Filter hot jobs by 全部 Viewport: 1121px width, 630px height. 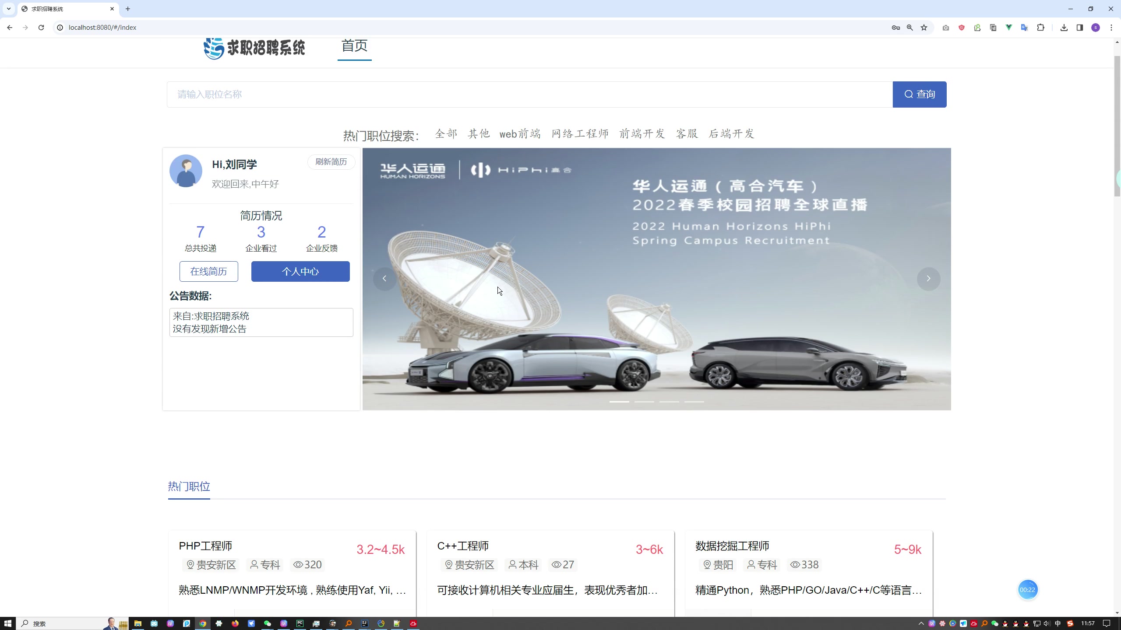(446, 134)
